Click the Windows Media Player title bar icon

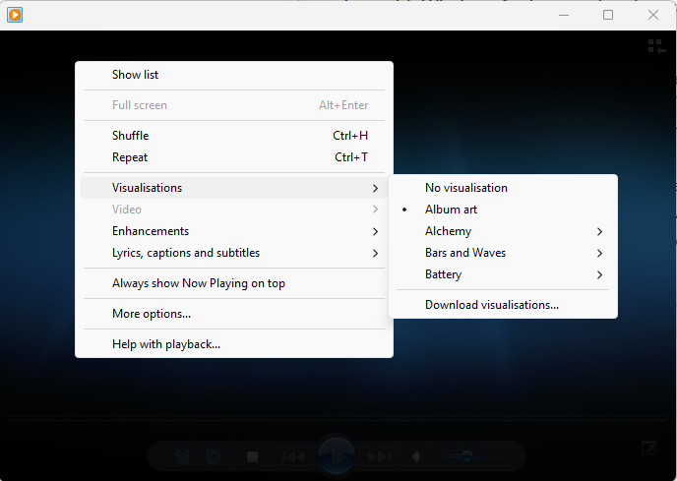tap(15, 15)
